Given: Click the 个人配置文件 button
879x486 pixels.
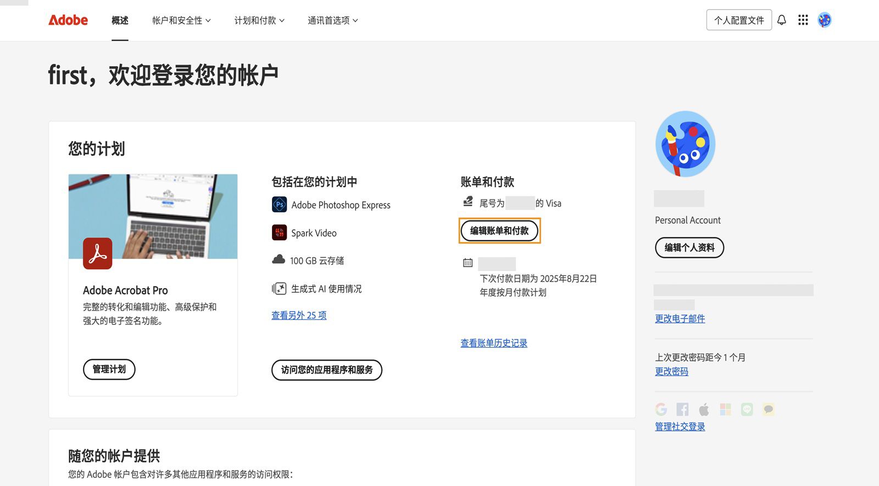Looking at the screenshot, I should tap(739, 20).
